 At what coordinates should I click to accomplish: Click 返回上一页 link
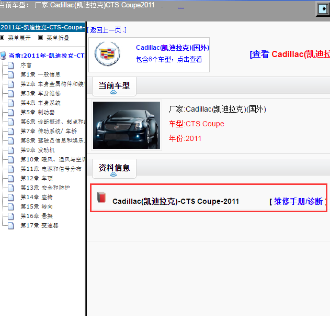(107, 30)
